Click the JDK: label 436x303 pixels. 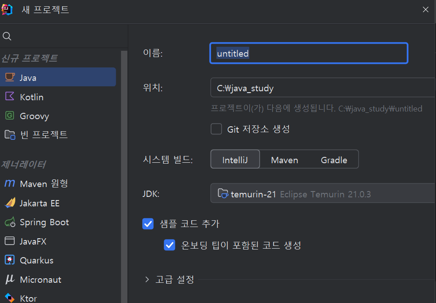coord(151,194)
